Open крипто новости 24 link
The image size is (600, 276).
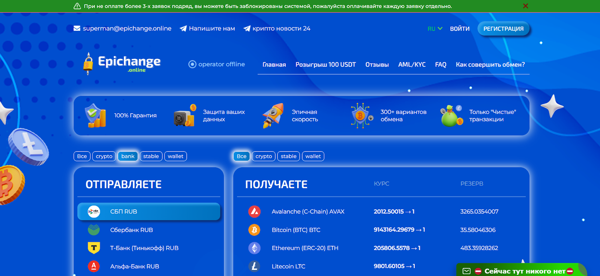pos(281,28)
